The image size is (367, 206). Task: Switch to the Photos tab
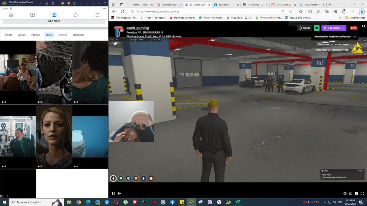(36, 35)
